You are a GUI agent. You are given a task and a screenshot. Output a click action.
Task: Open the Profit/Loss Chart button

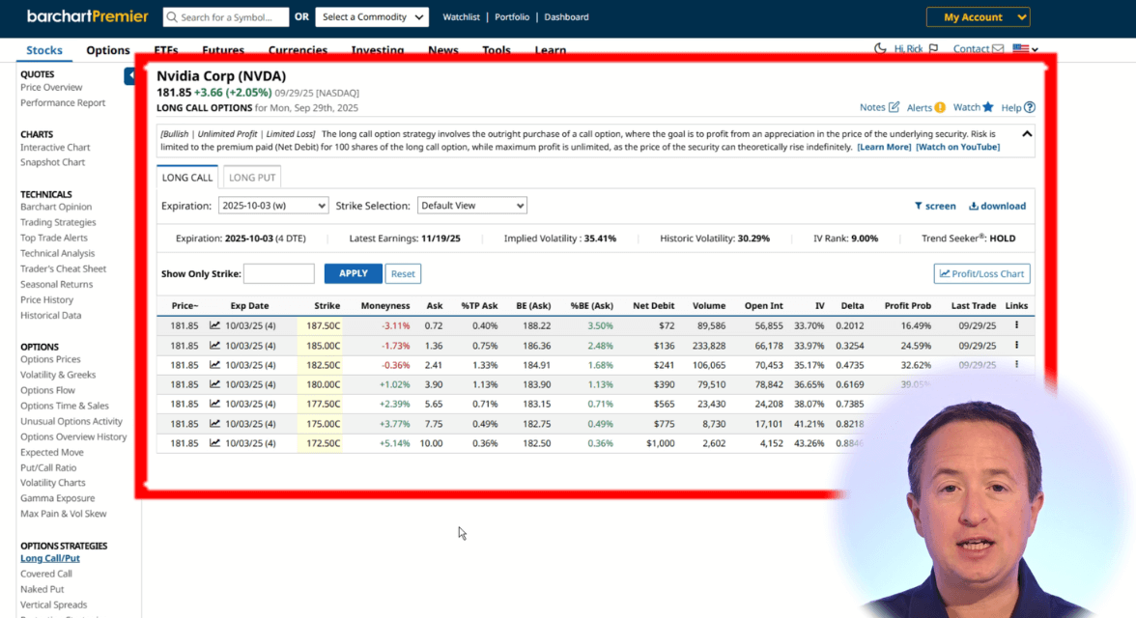tap(981, 274)
